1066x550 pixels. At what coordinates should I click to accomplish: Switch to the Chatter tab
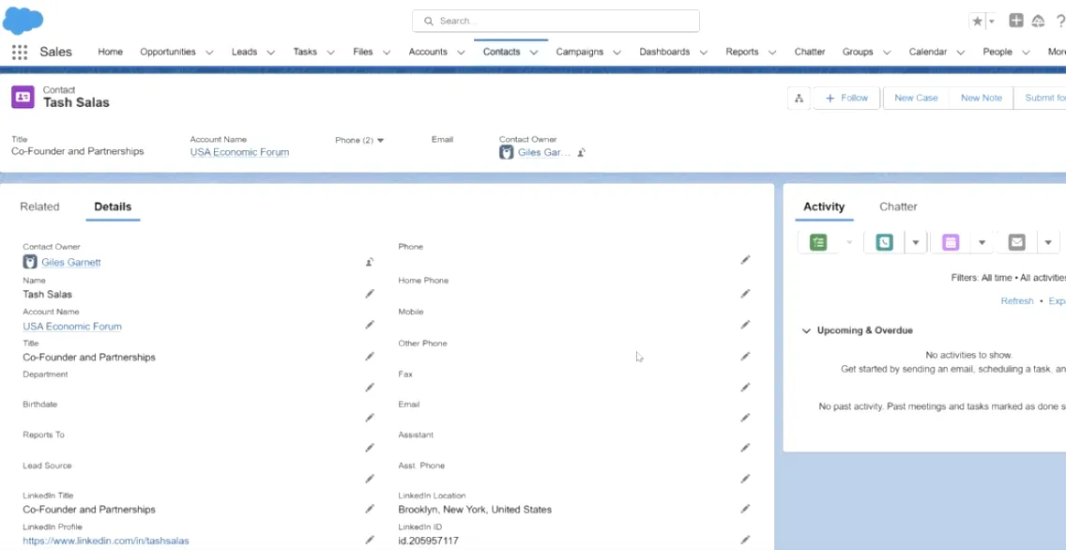[x=898, y=206]
